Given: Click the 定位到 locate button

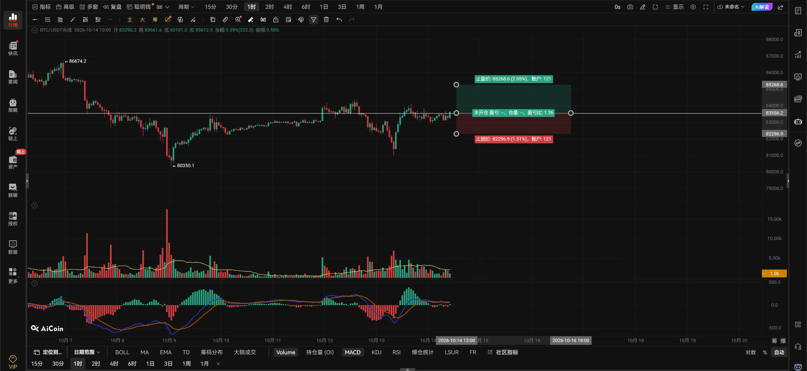Looking at the screenshot, I should pyautogui.click(x=48, y=352).
